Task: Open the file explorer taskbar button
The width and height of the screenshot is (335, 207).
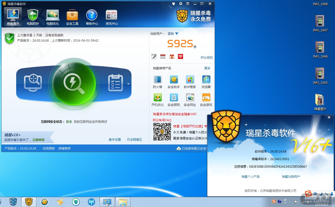Action: [123, 202]
